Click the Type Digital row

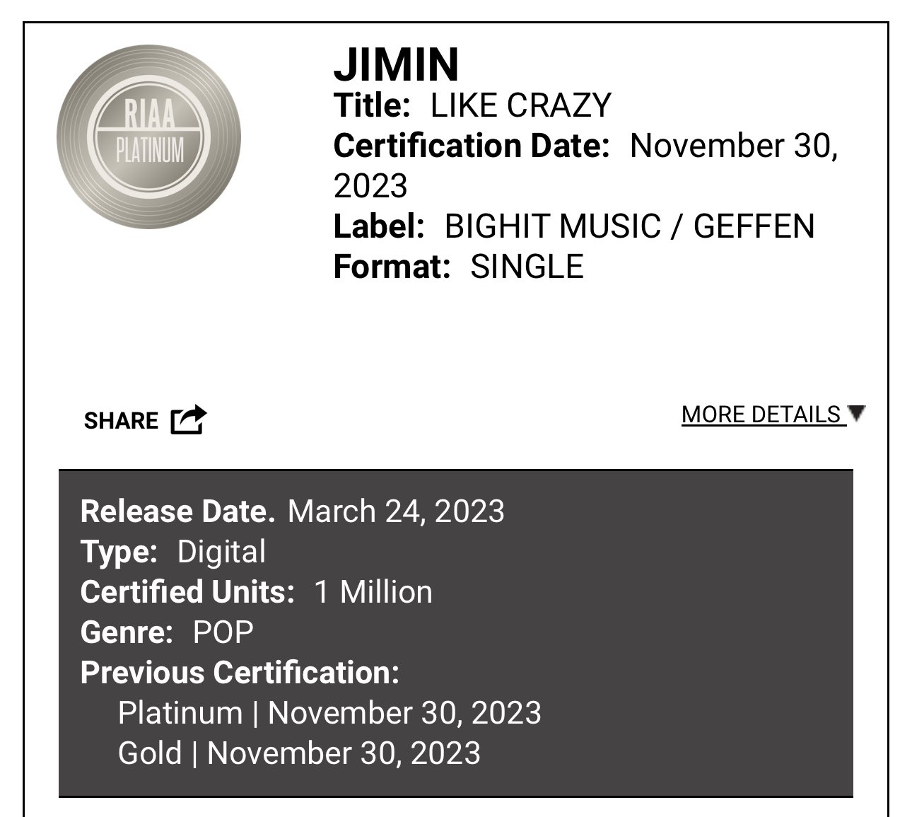point(173,552)
